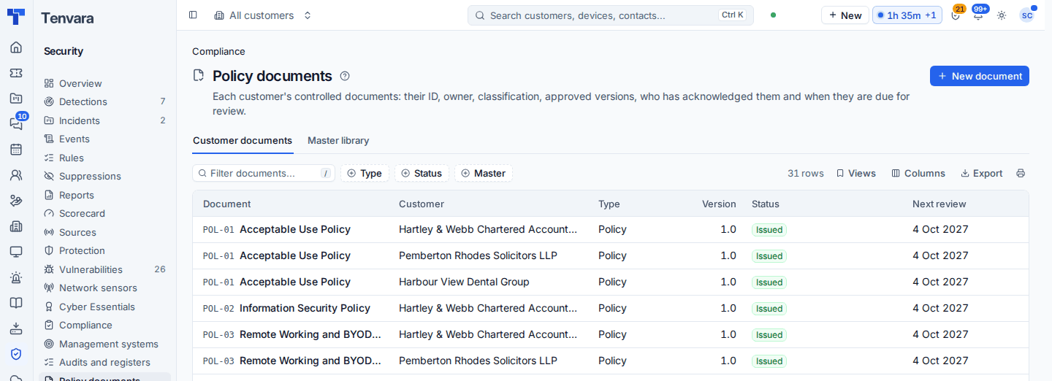Image resolution: width=1052 pixels, height=381 pixels.
Task: Open the download tray icon in rail
Action: pyautogui.click(x=16, y=328)
